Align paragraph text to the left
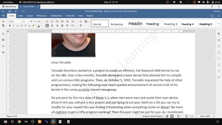The height and width of the screenshot is (125, 222). [47, 26]
